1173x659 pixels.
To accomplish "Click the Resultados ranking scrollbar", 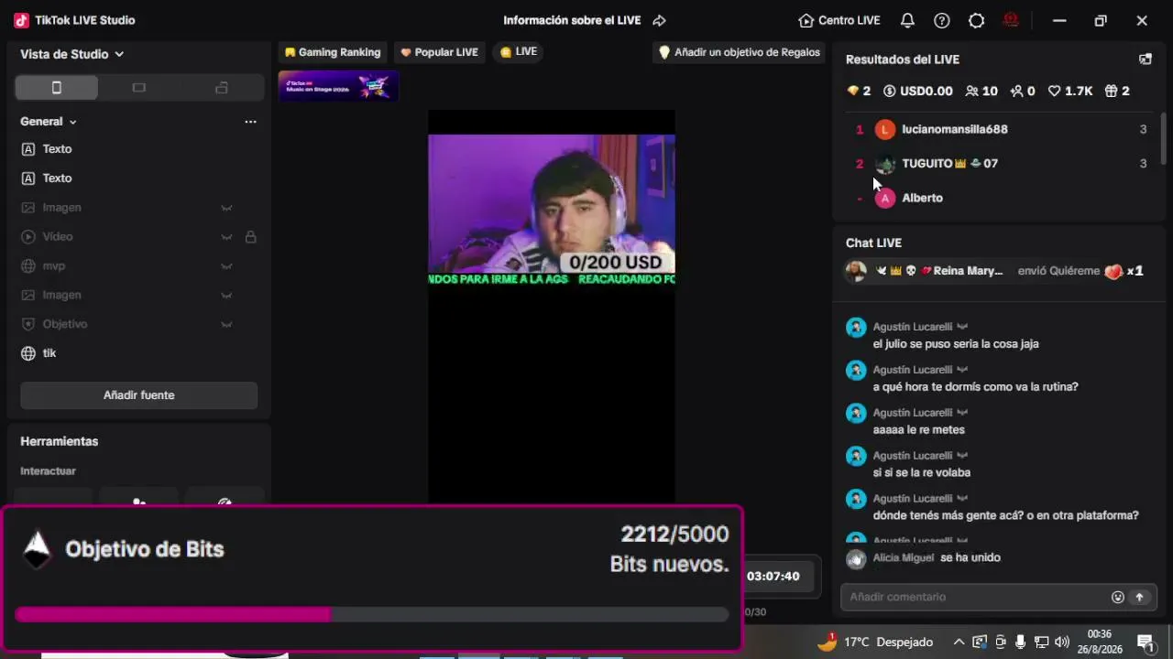I will click(x=1164, y=137).
